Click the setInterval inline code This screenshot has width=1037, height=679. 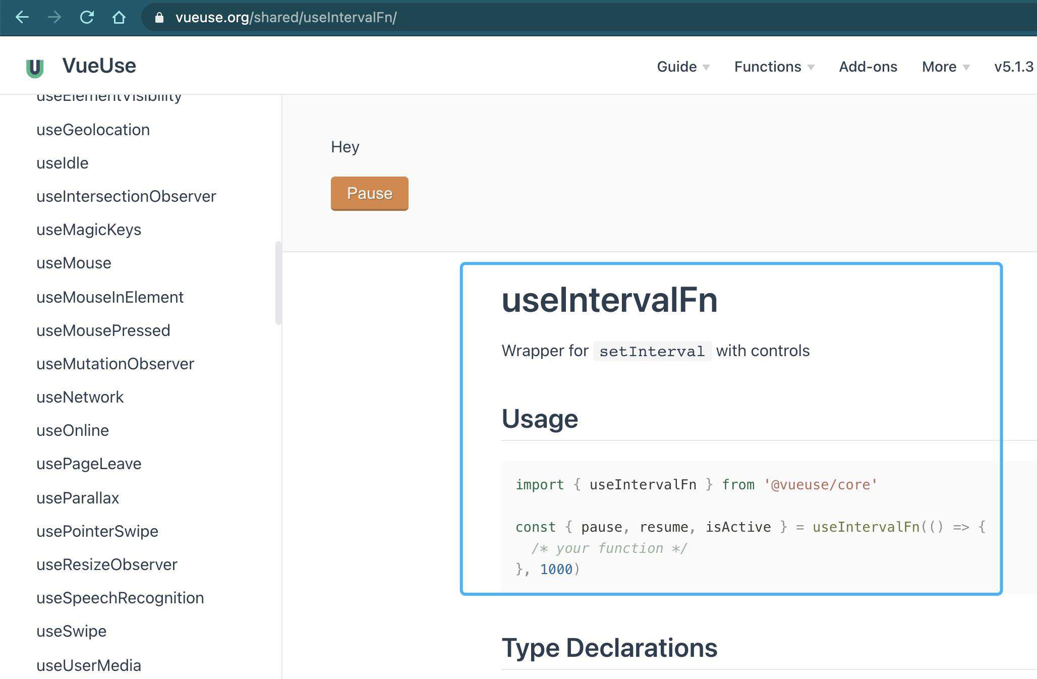(x=652, y=351)
